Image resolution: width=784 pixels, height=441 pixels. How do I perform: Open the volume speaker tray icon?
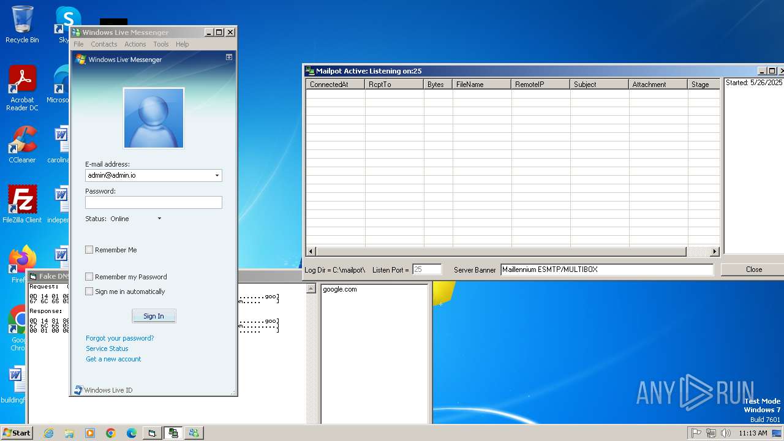click(726, 433)
